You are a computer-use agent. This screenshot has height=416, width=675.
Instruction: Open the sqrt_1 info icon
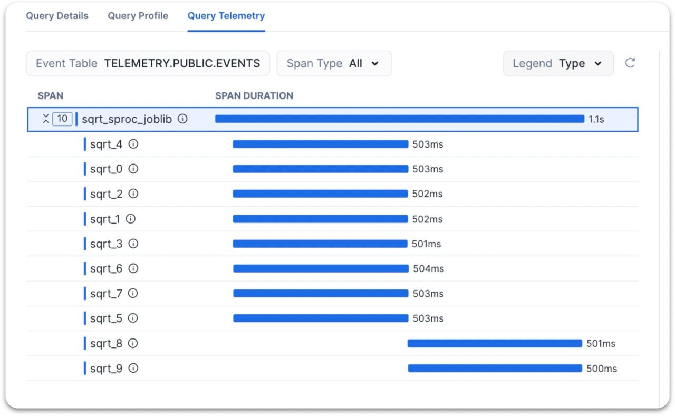click(x=131, y=219)
